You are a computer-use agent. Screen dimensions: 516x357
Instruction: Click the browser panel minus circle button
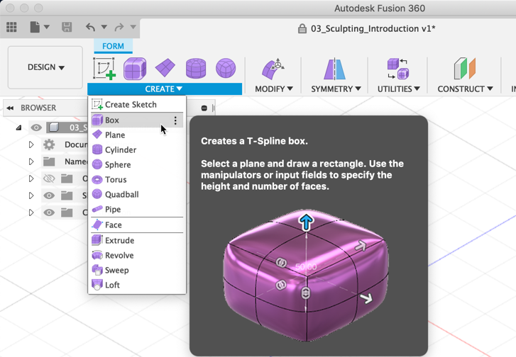point(204,108)
